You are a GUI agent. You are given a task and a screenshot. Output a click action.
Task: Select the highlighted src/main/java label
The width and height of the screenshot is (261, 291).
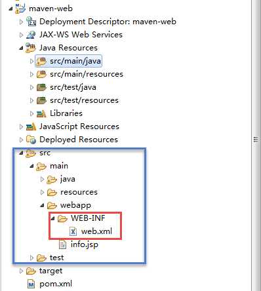pyautogui.click(x=75, y=61)
